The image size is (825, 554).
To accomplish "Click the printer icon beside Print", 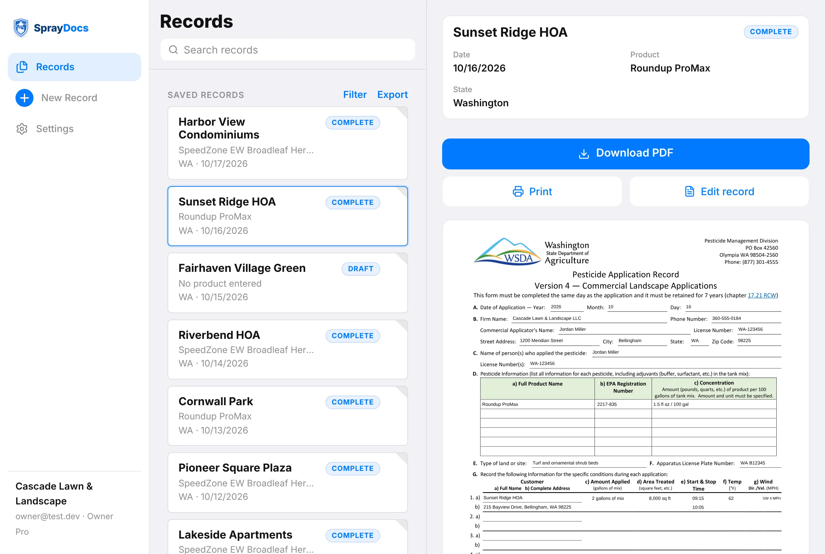I will [x=518, y=192].
